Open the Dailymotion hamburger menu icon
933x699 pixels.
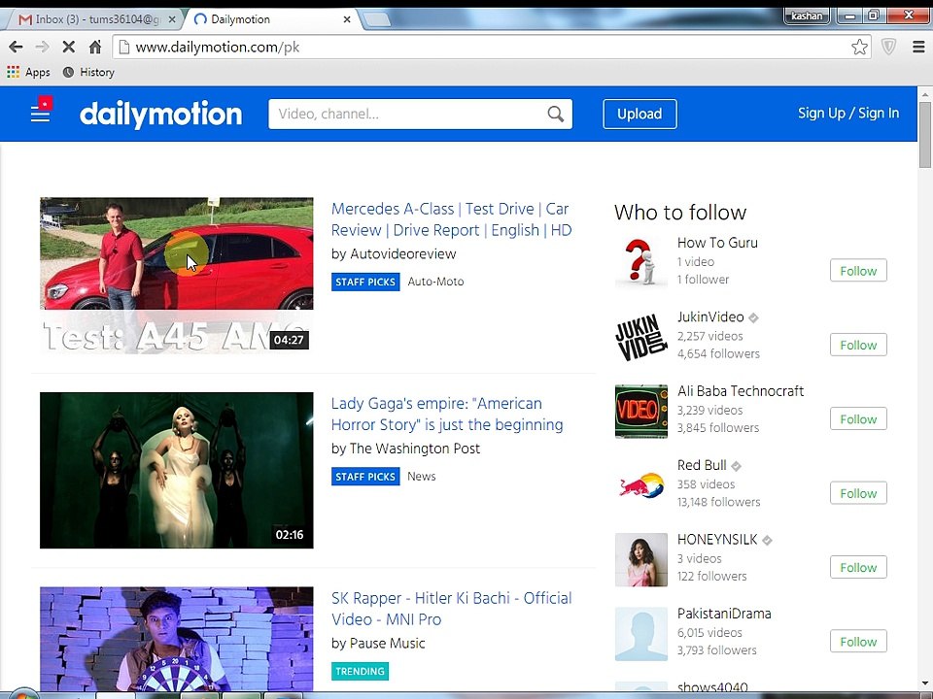click(x=41, y=112)
